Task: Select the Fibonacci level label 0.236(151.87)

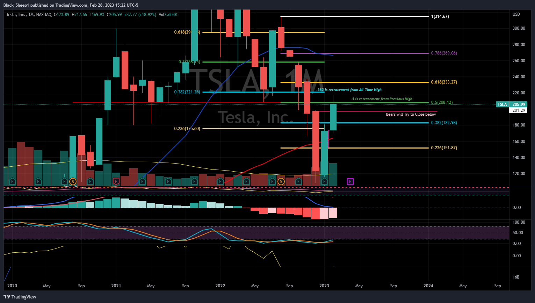Action: click(x=444, y=148)
